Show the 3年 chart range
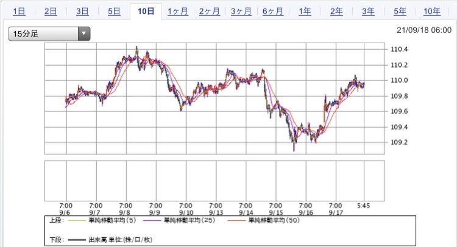The width and height of the screenshot is (457, 247). [x=369, y=12]
